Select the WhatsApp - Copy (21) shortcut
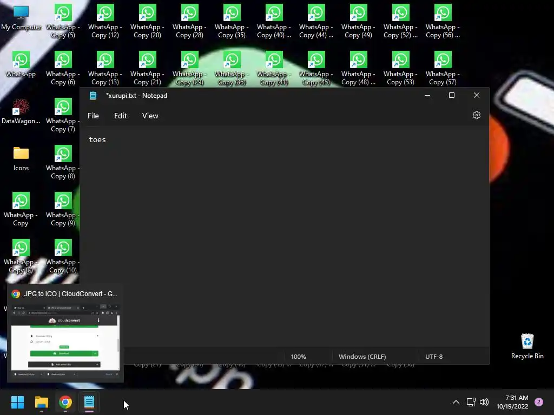554x415 pixels. 147,68
